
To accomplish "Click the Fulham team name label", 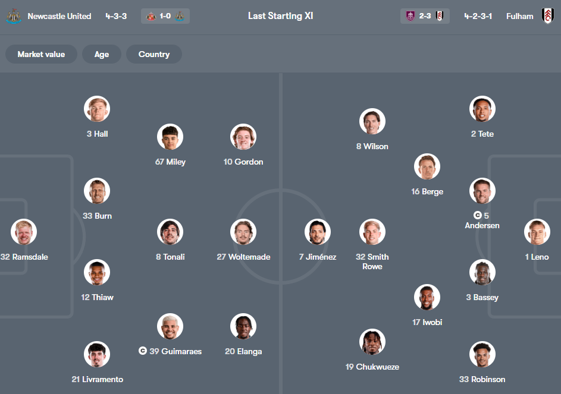I will click(x=519, y=16).
